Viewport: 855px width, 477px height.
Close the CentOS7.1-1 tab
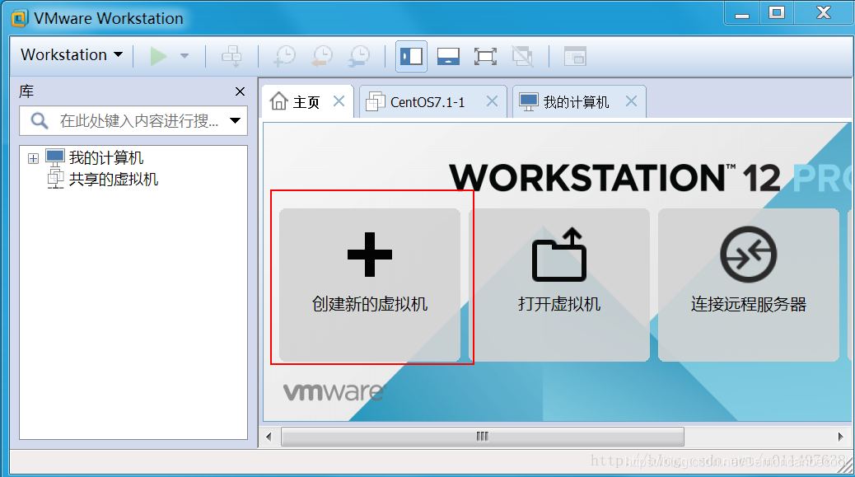(492, 101)
